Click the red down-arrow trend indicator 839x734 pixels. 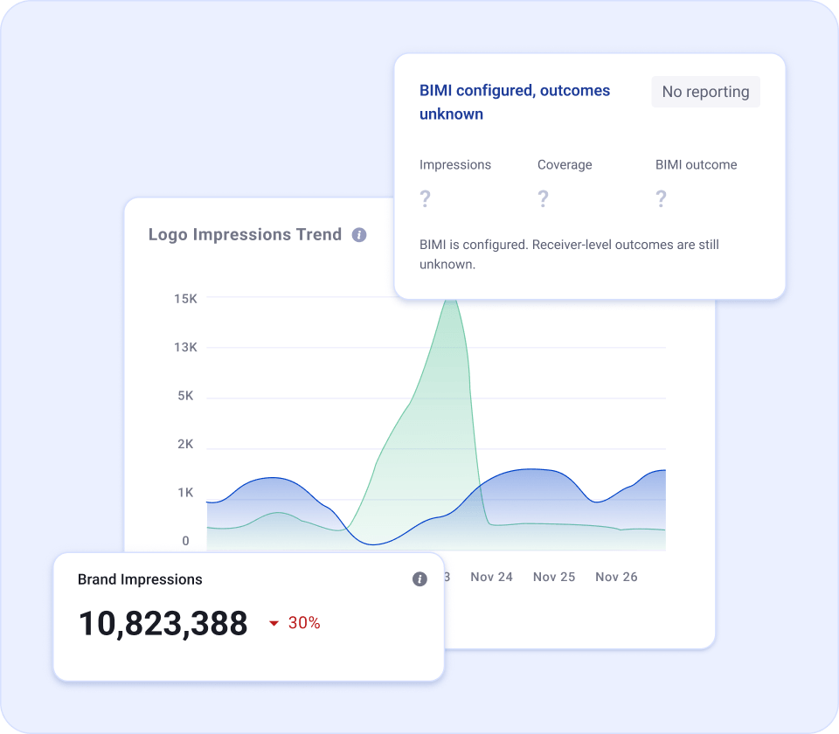pos(274,623)
